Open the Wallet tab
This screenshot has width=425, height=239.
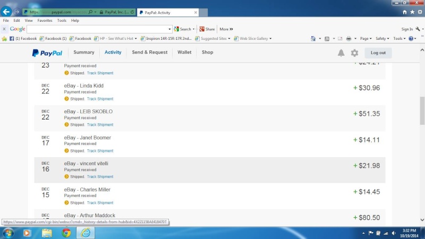coord(184,52)
